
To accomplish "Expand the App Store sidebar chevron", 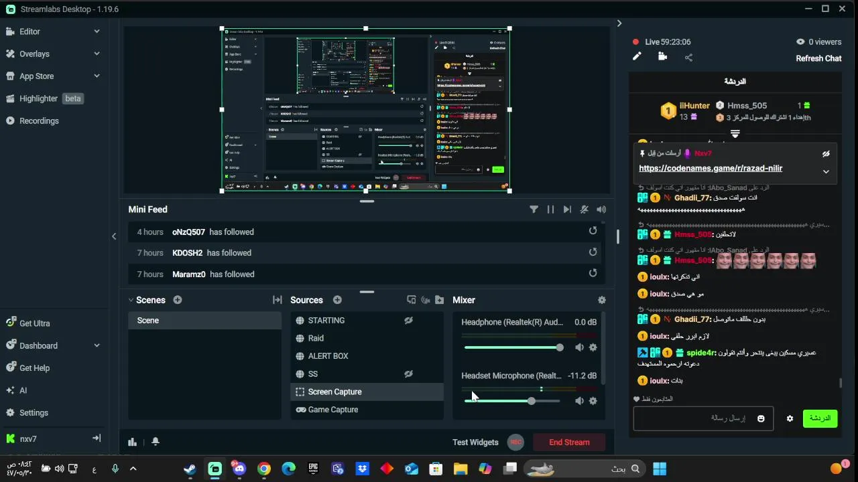I will 97,76.
